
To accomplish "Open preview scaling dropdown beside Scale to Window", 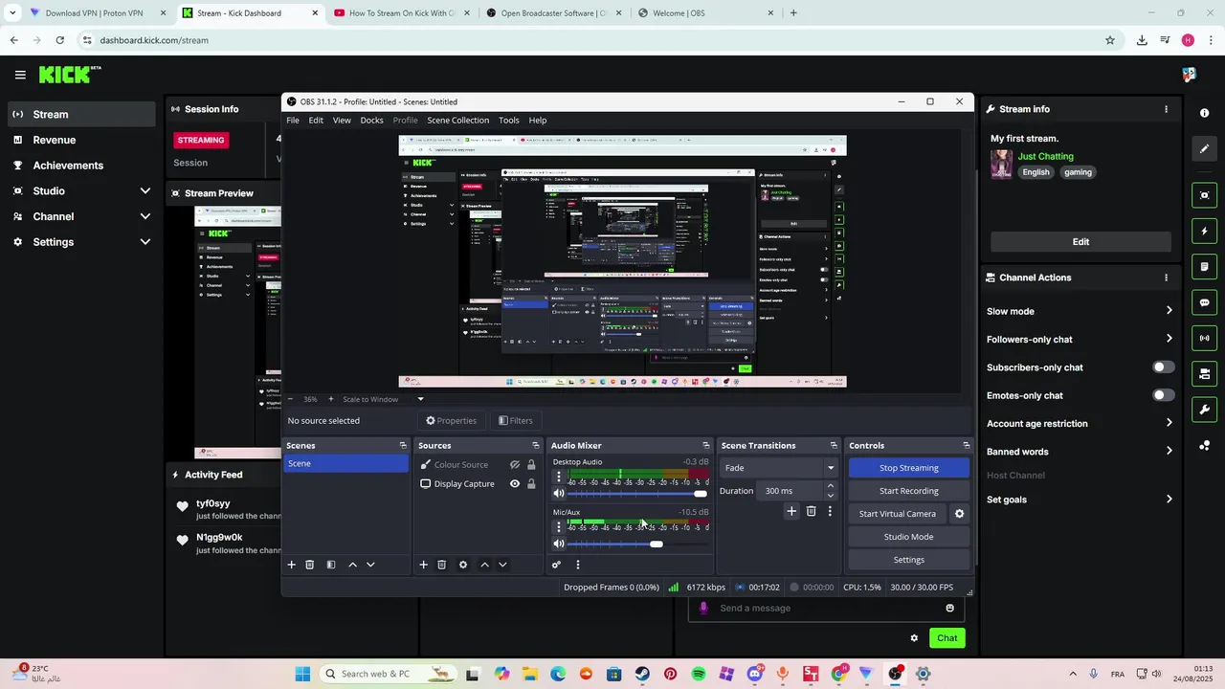I will coord(420,399).
